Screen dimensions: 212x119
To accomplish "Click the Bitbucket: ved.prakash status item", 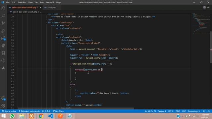I will coord(29,111).
